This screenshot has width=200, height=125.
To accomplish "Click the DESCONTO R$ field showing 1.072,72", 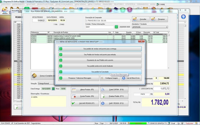I will (161, 89).
